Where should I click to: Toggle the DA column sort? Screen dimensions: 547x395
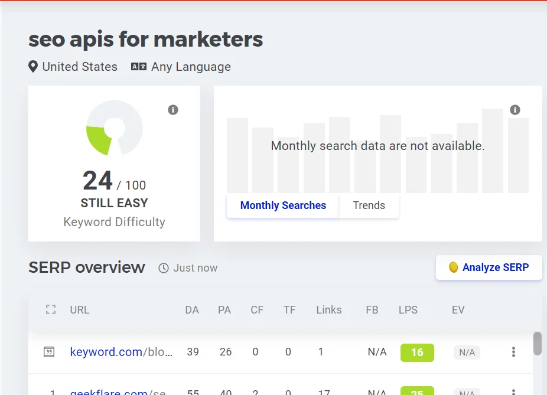(x=191, y=309)
